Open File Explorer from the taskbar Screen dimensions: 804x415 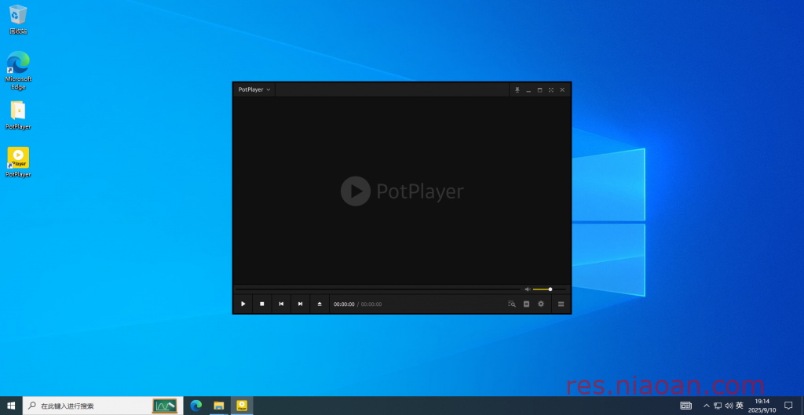coord(219,406)
